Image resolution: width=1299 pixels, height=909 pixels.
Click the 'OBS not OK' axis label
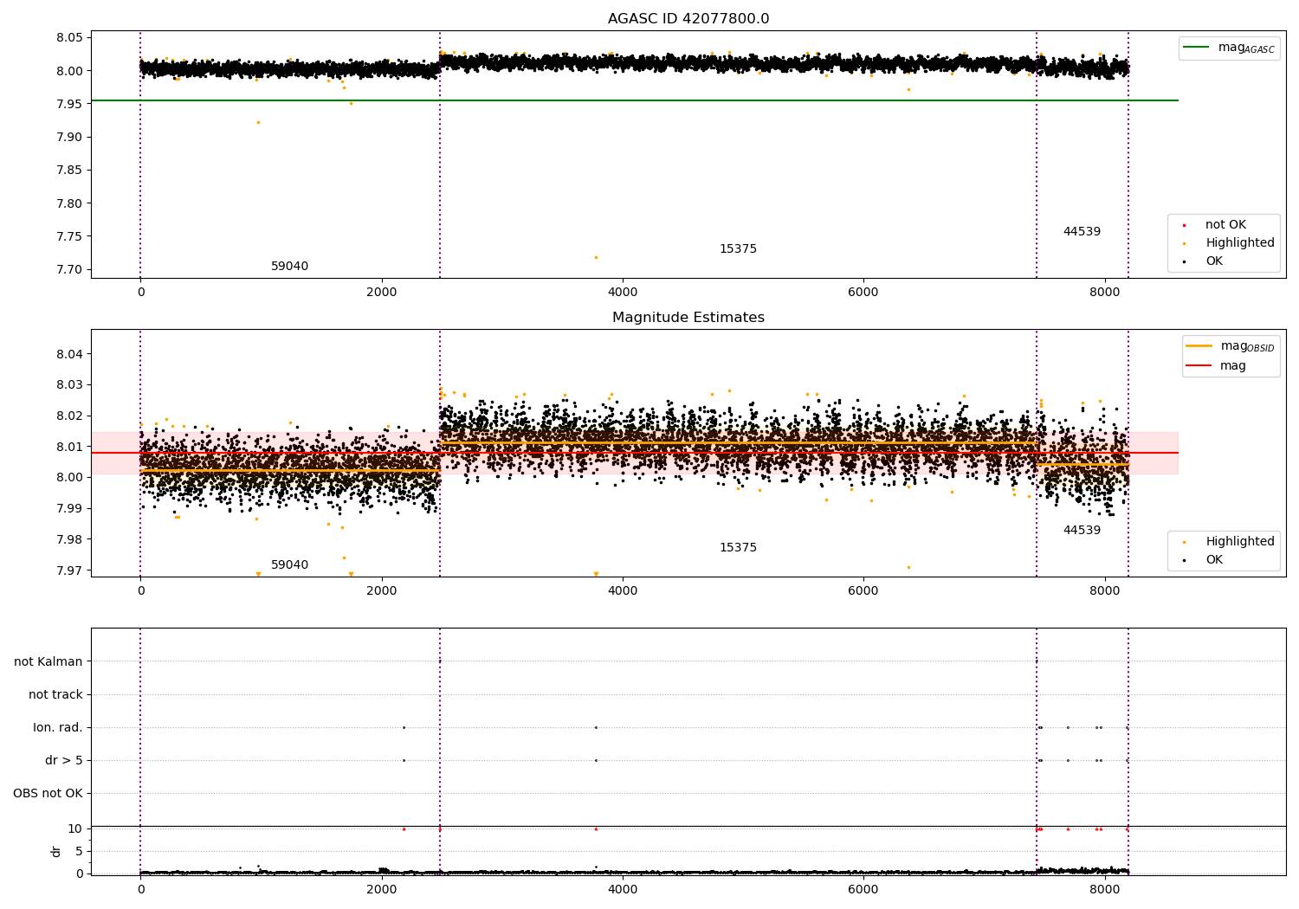coord(48,793)
